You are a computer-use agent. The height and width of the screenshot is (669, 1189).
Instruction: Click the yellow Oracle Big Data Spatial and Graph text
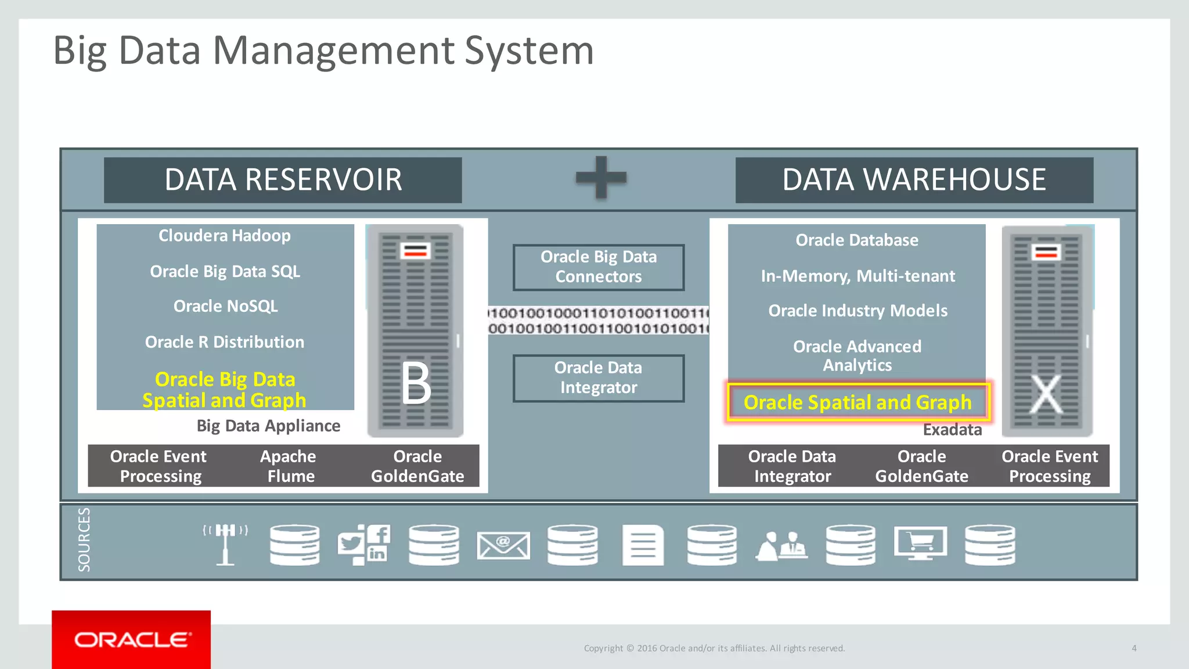(225, 390)
